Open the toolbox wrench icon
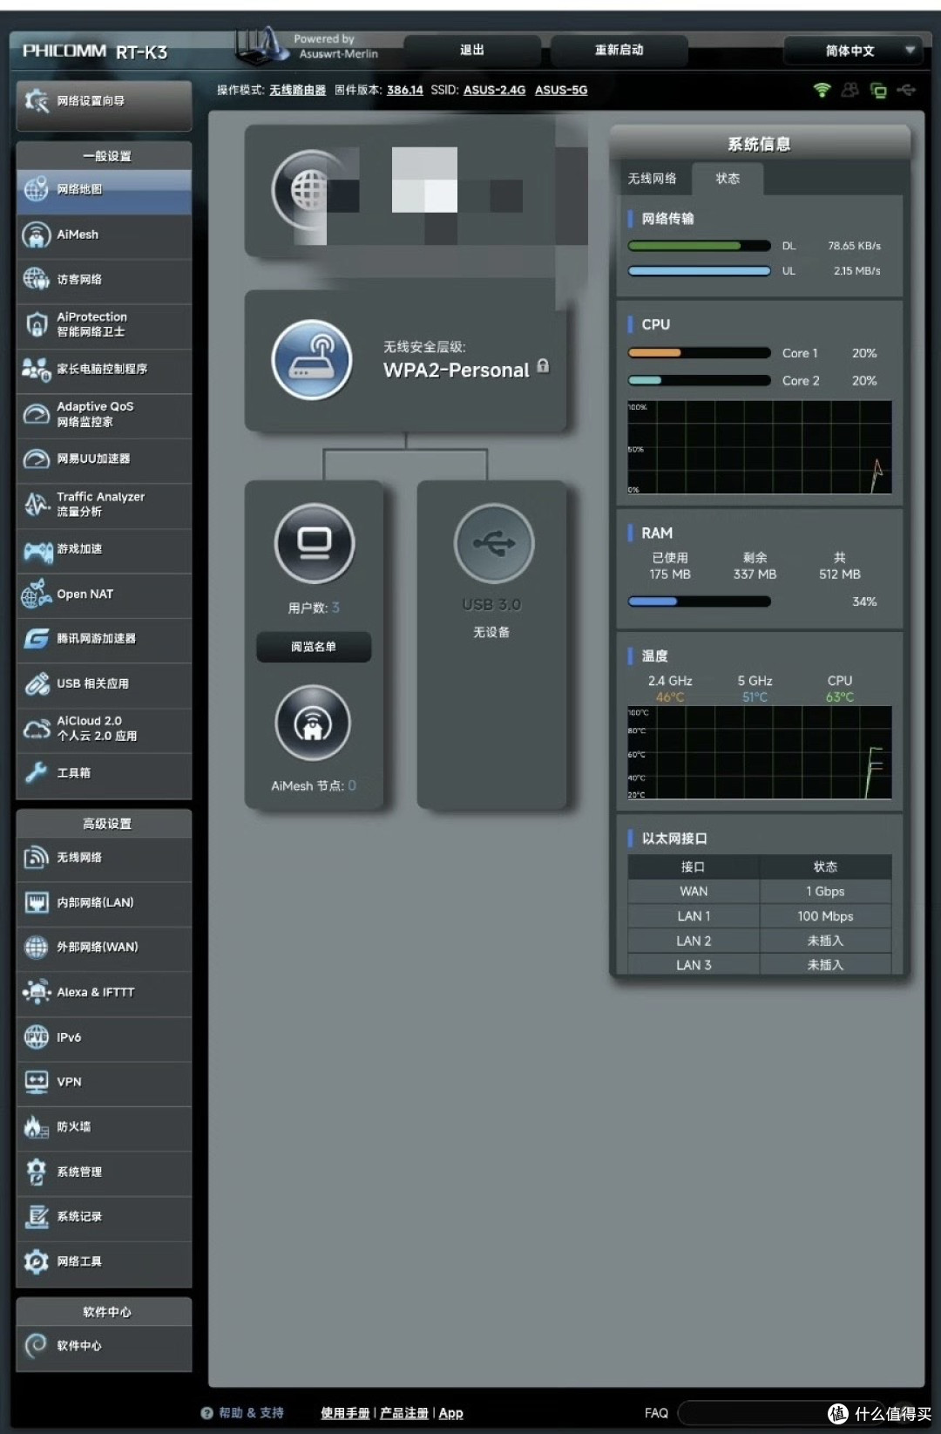Image resolution: width=941 pixels, height=1434 pixels. click(x=36, y=772)
